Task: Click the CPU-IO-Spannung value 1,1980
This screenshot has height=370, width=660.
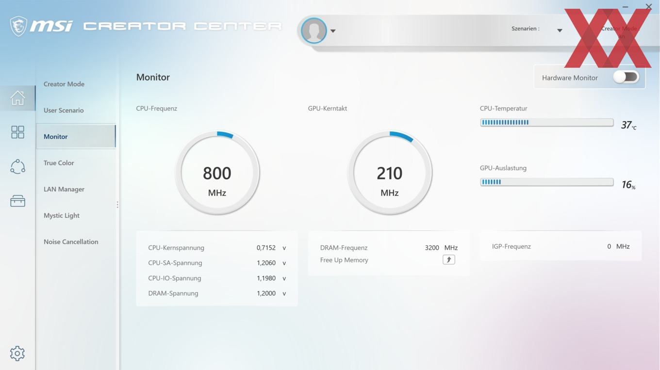Action: click(x=266, y=278)
